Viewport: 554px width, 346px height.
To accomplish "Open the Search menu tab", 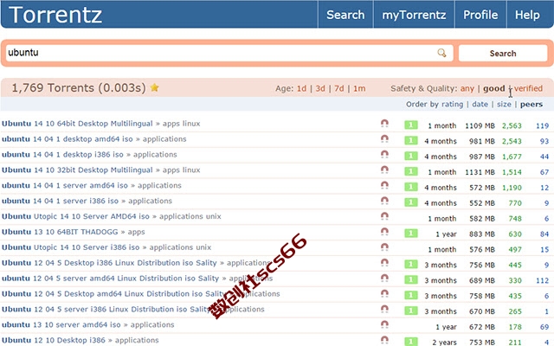I will click(x=345, y=15).
